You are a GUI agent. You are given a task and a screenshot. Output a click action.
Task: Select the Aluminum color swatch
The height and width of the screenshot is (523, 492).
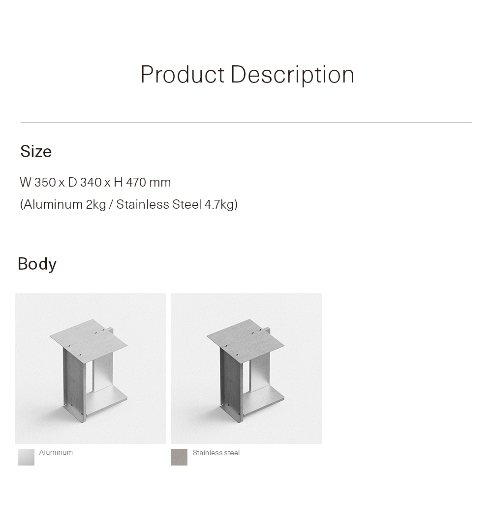click(26, 457)
